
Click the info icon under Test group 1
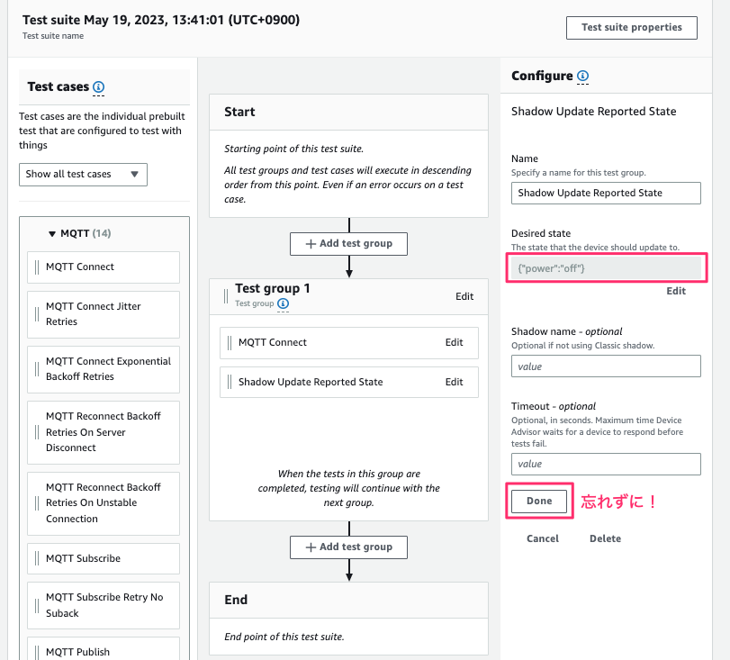click(x=284, y=304)
